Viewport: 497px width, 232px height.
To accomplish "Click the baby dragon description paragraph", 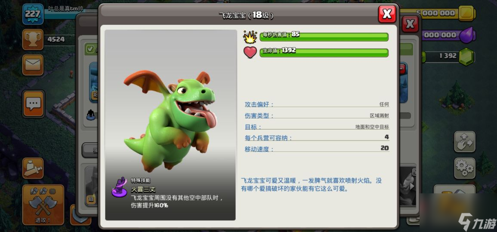I will 311,185.
